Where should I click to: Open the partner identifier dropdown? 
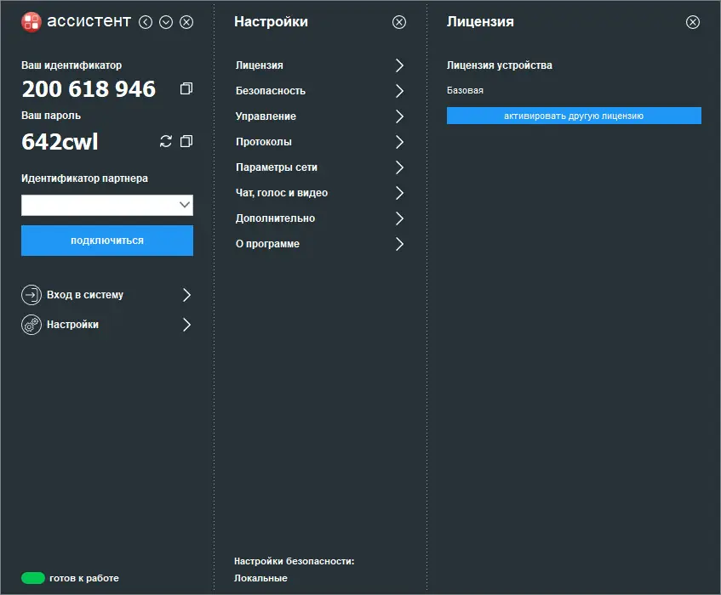185,205
